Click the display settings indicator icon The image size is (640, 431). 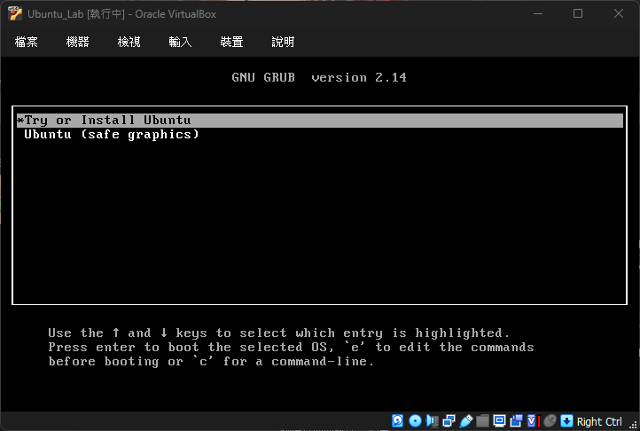[499, 420]
